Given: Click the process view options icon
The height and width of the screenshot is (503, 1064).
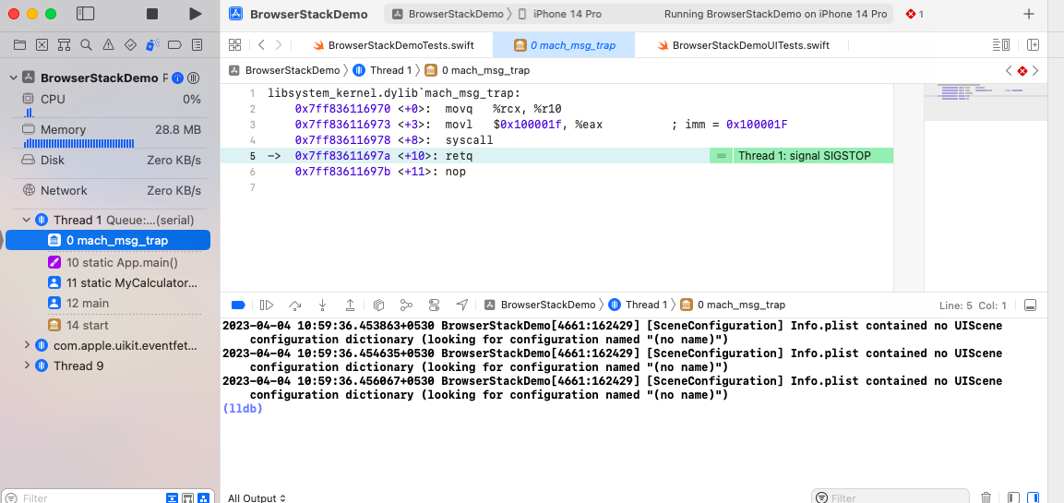Looking at the screenshot, I should (193, 78).
